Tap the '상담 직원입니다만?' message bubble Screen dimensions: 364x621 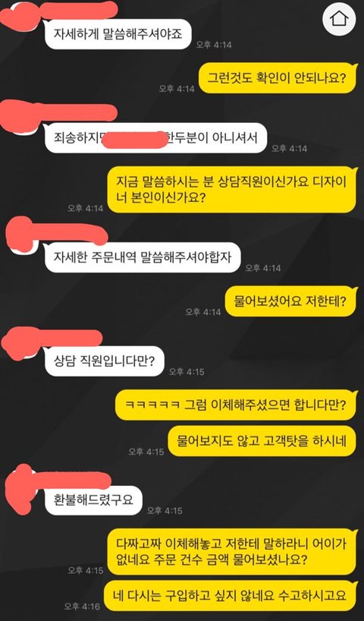104,361
